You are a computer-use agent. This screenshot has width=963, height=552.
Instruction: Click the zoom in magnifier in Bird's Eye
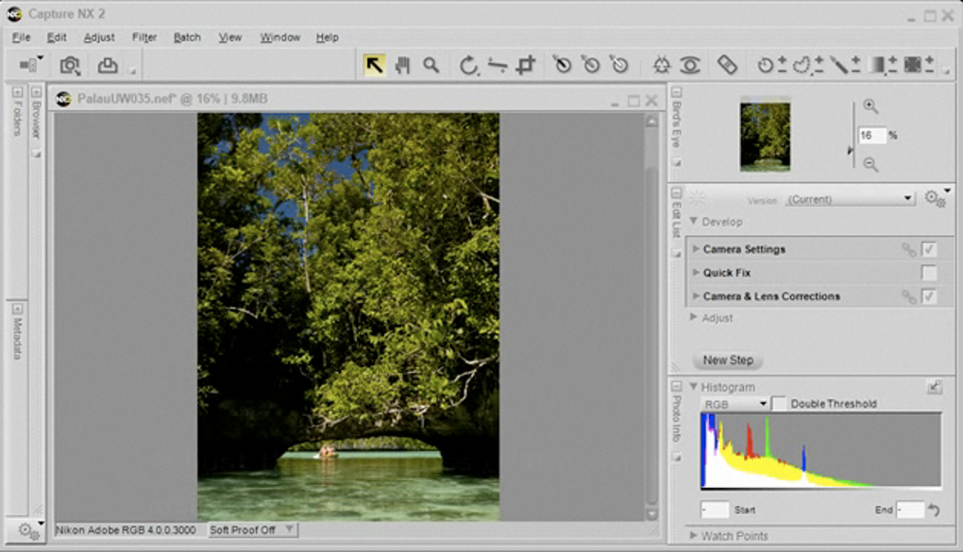click(x=870, y=107)
